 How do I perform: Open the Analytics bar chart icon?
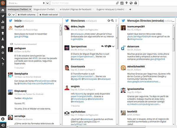tap(3, 22)
